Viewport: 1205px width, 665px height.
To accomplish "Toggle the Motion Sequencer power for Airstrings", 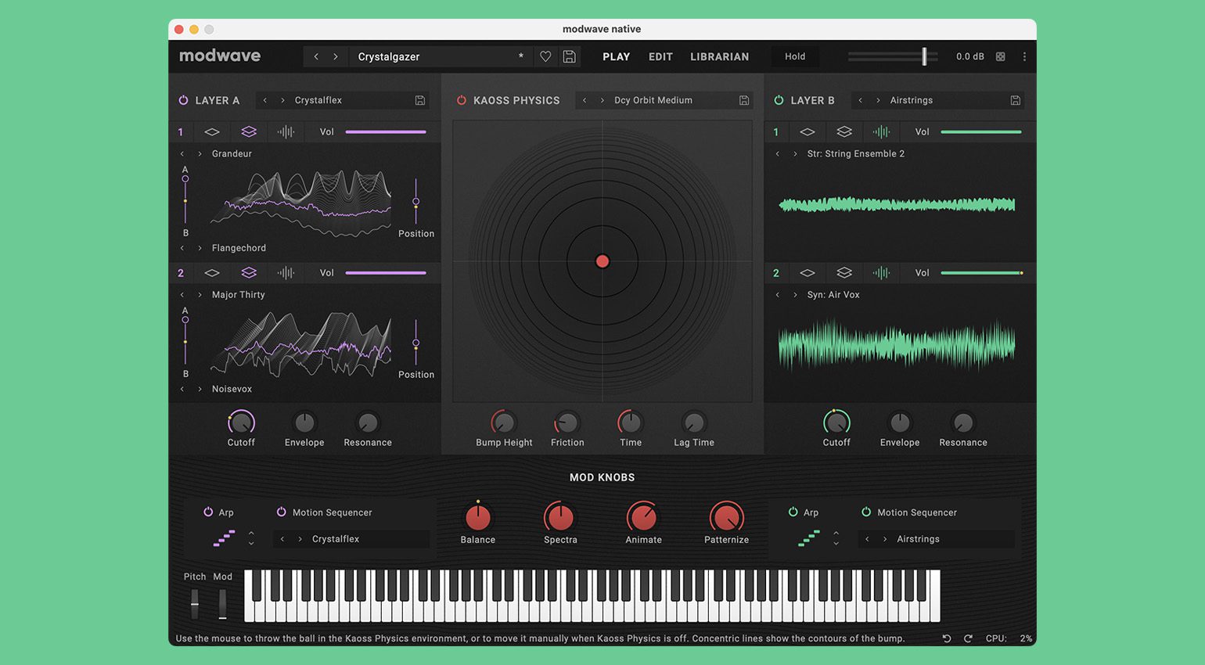I will [x=865, y=512].
